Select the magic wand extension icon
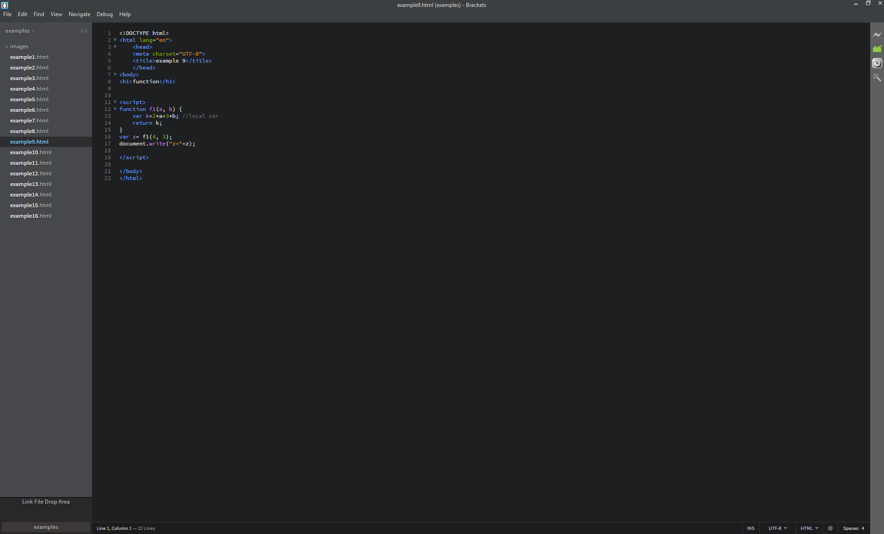 coord(878,78)
